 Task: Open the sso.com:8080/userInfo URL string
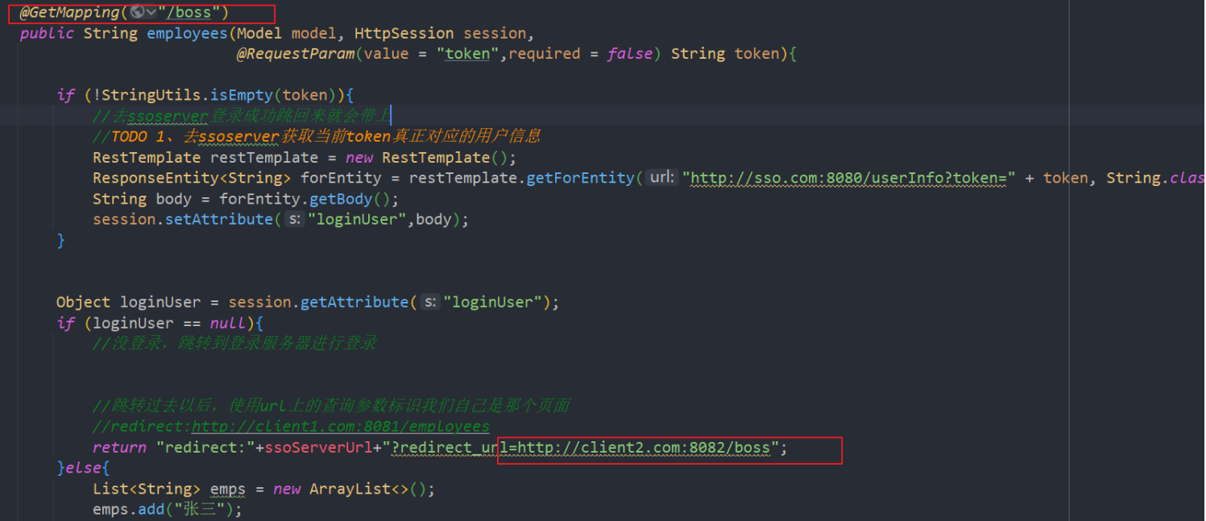click(850, 178)
